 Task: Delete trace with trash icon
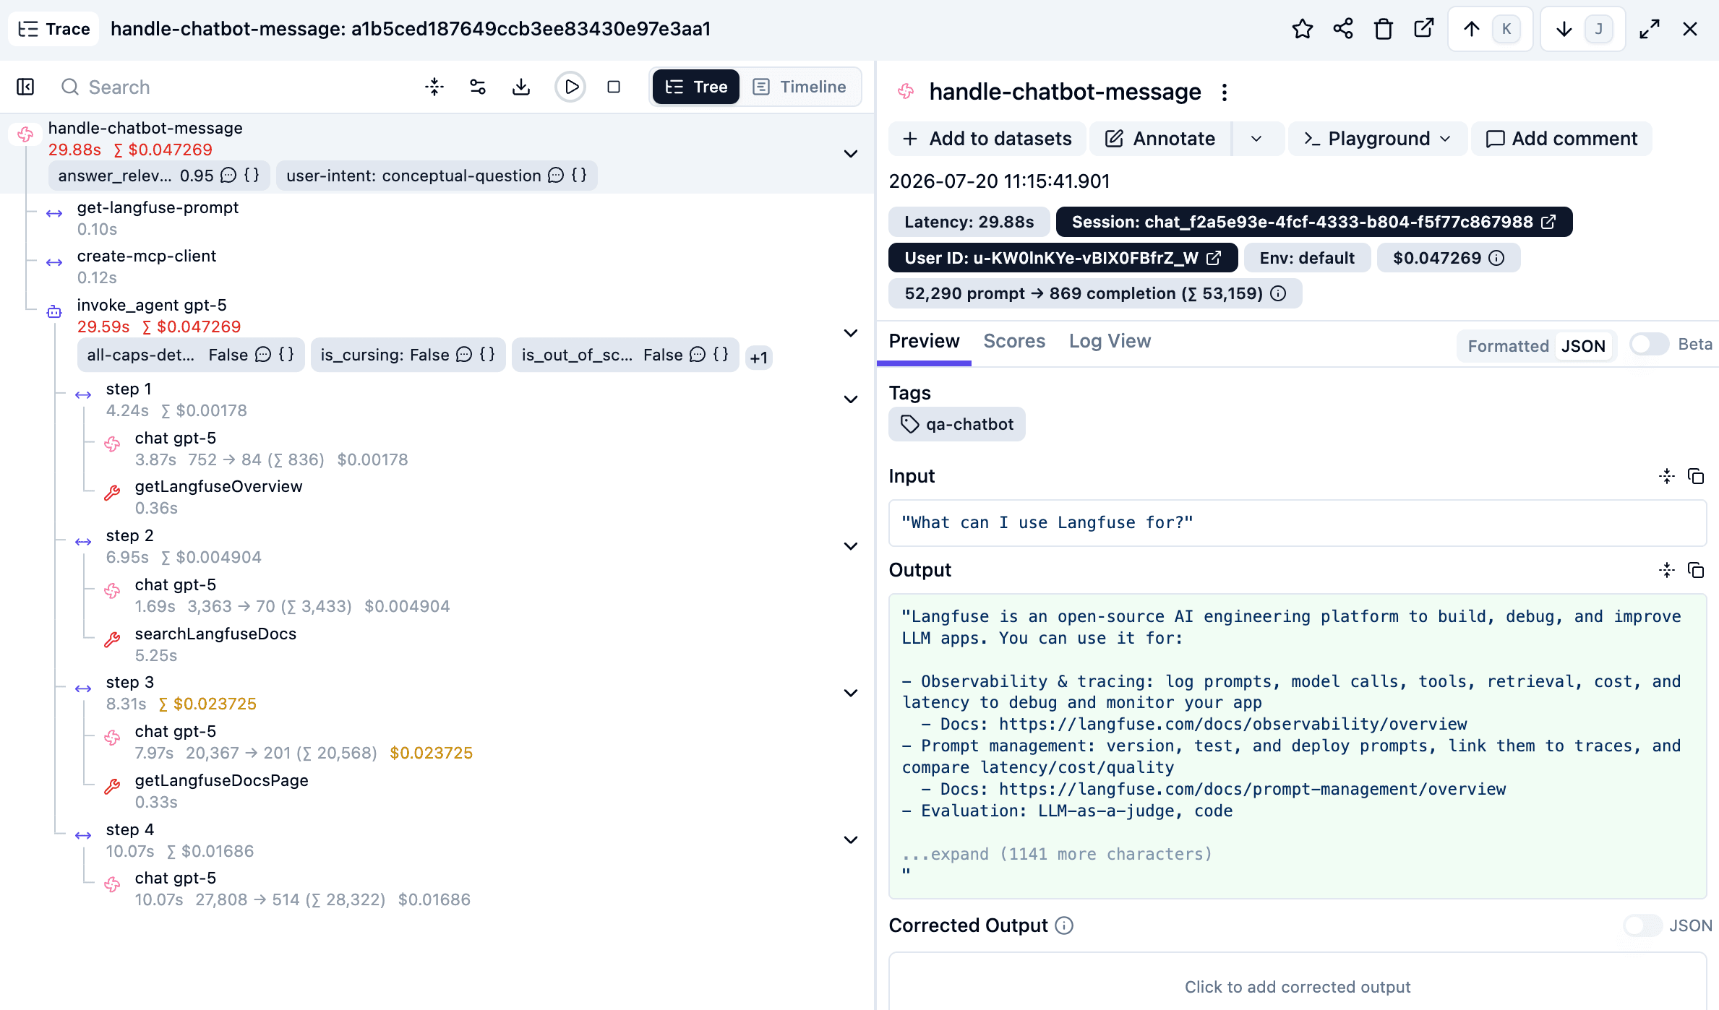pos(1384,29)
